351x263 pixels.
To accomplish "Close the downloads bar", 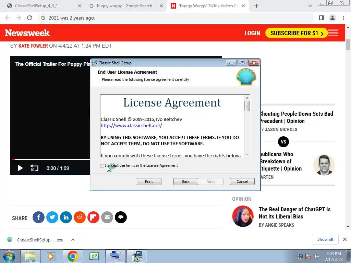I will (345, 239).
